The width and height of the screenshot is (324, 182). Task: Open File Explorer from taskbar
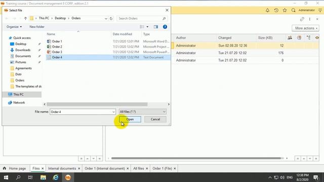point(43,177)
